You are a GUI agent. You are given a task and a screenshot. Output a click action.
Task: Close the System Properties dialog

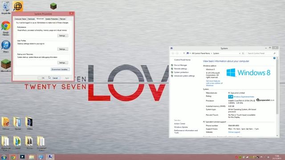[72, 13]
